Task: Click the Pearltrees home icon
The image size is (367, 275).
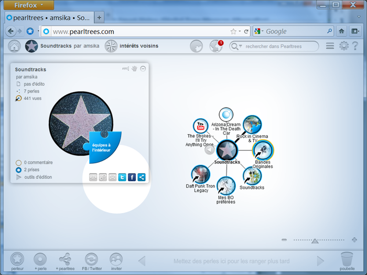Action: pos(14,46)
